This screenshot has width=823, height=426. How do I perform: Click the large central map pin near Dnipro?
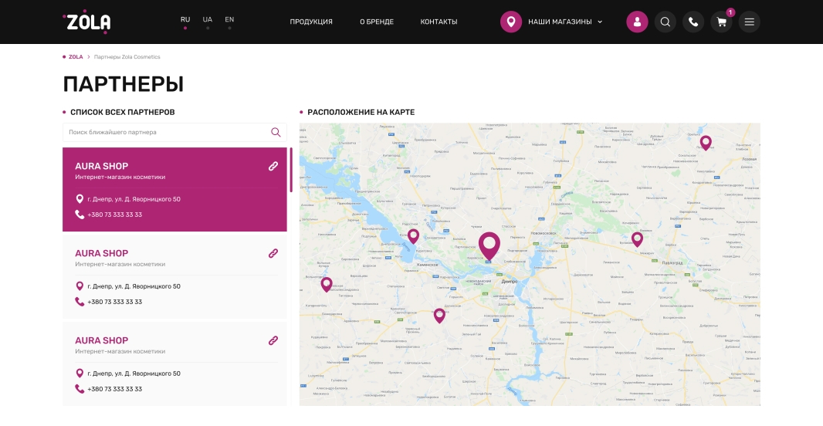pos(489,244)
